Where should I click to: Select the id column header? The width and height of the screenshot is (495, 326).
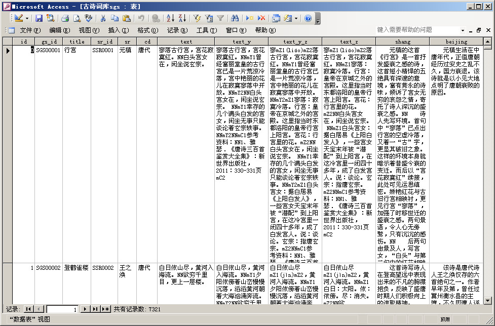24,42
